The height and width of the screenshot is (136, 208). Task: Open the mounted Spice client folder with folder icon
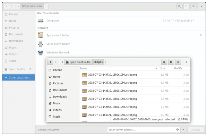click(120, 35)
